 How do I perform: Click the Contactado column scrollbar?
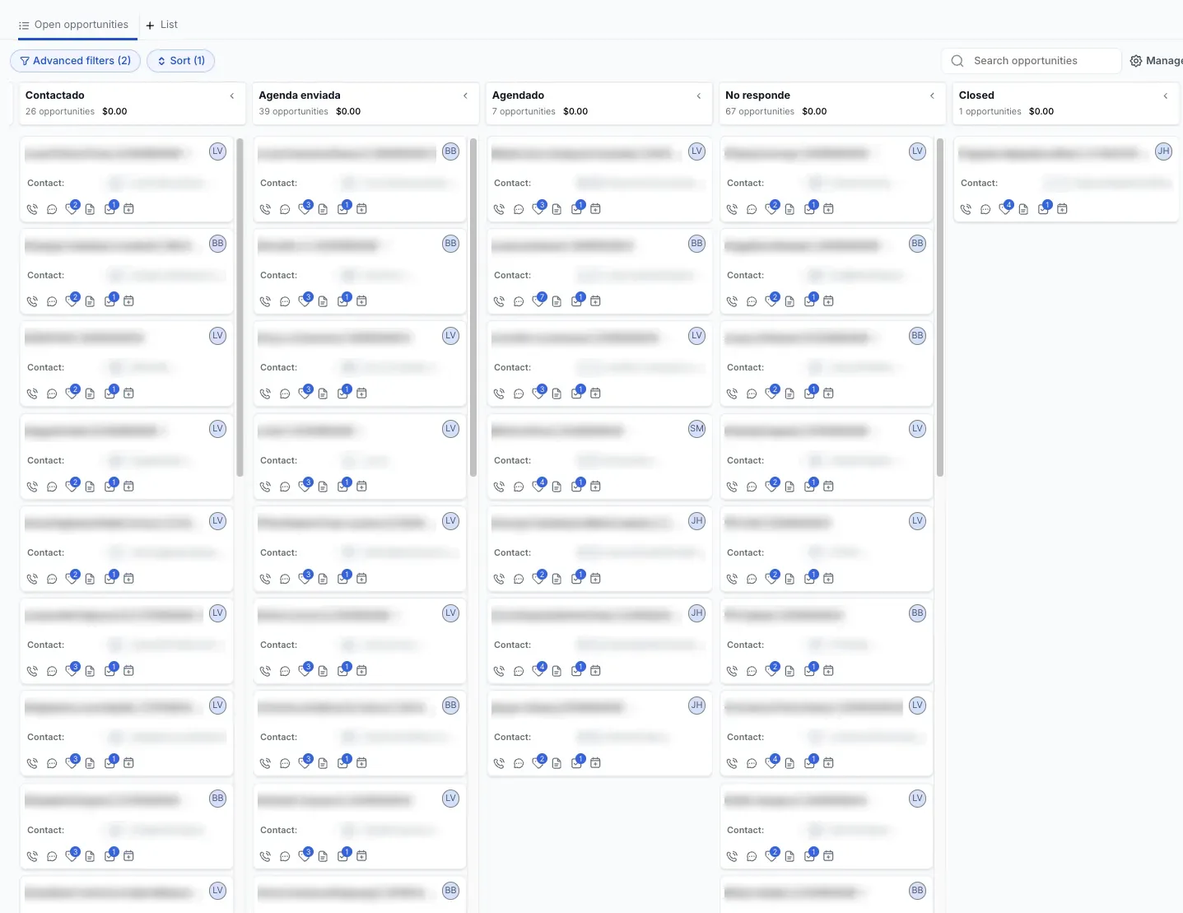click(240, 307)
